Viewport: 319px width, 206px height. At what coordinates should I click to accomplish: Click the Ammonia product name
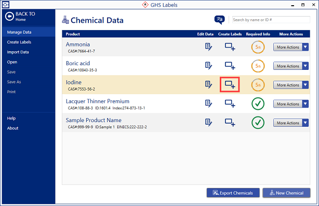point(78,45)
